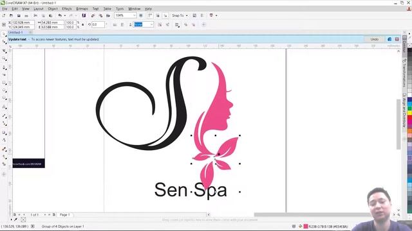Close the Update text notification bar
The height and width of the screenshot is (231, 412).
coord(397,39)
